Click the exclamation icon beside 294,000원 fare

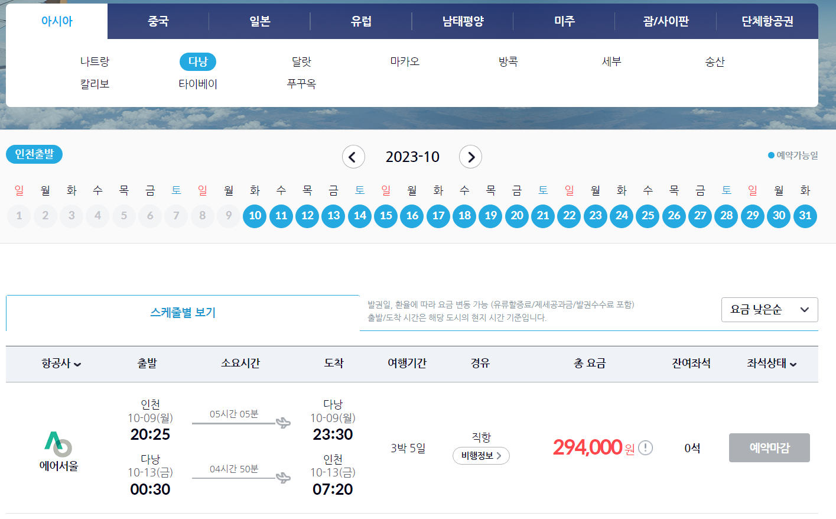tap(646, 448)
